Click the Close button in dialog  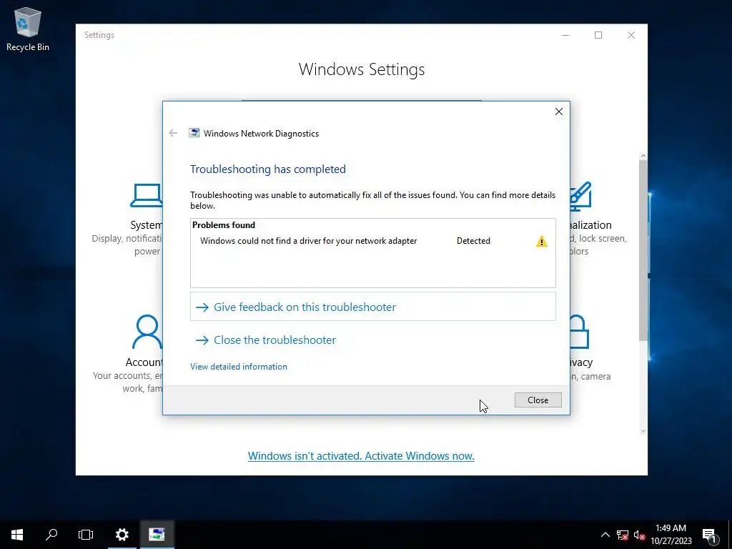click(x=538, y=400)
